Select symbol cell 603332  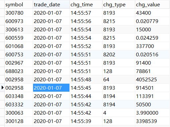click(19, 104)
